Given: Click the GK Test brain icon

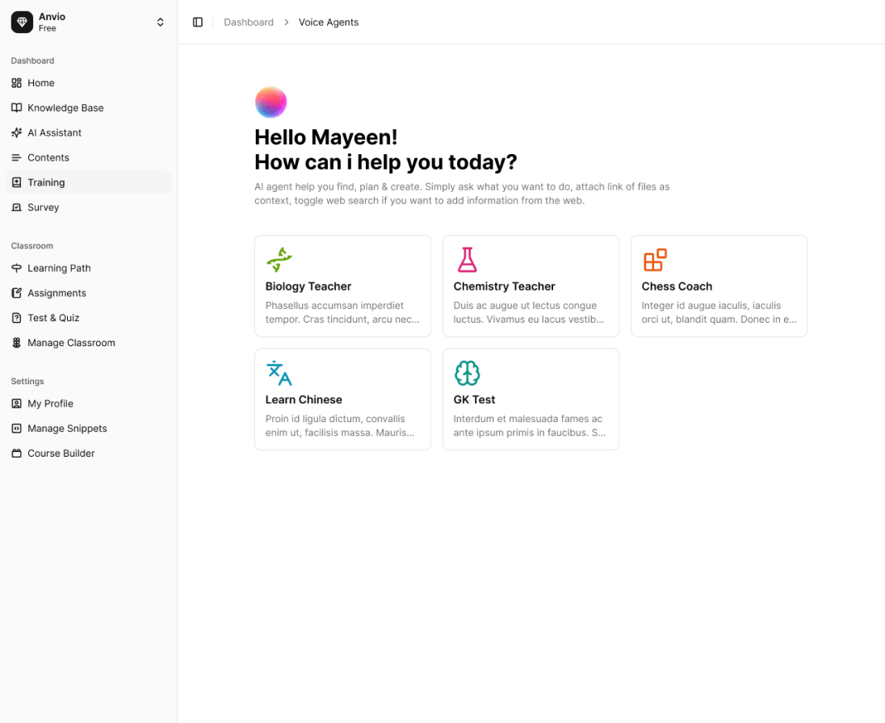Looking at the screenshot, I should [467, 372].
